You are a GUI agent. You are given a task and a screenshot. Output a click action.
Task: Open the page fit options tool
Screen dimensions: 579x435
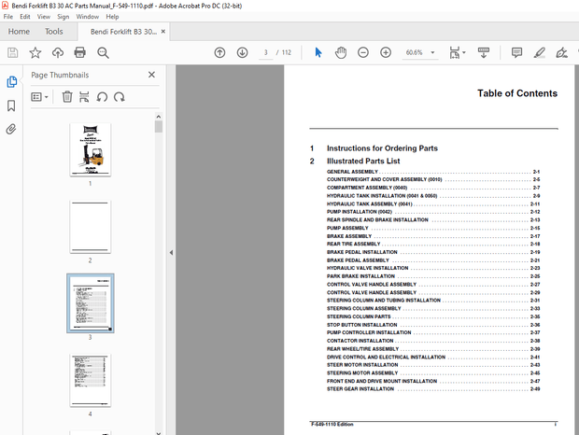[455, 53]
